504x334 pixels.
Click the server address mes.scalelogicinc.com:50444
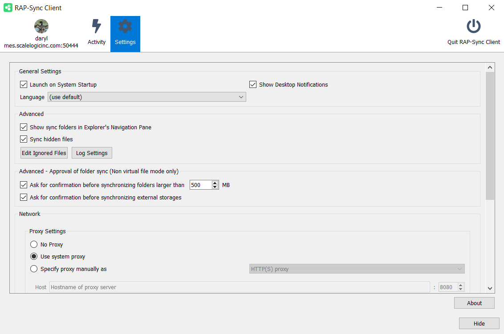(x=41, y=45)
